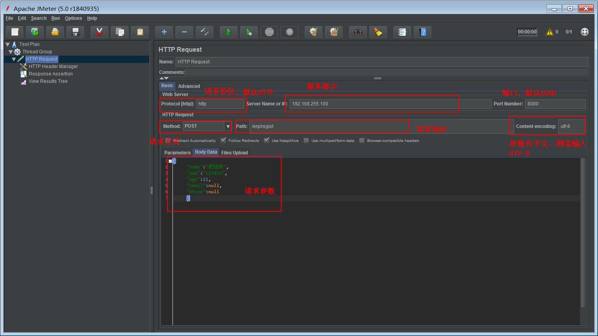Click the Open file folder icon
Screen dimensions: 598x336
pyautogui.click(x=55, y=32)
